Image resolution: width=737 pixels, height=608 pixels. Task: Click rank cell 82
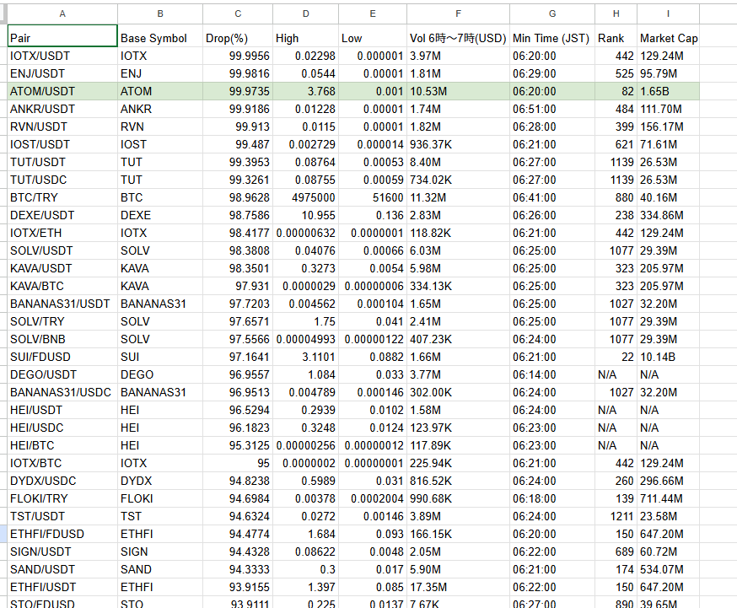point(616,91)
